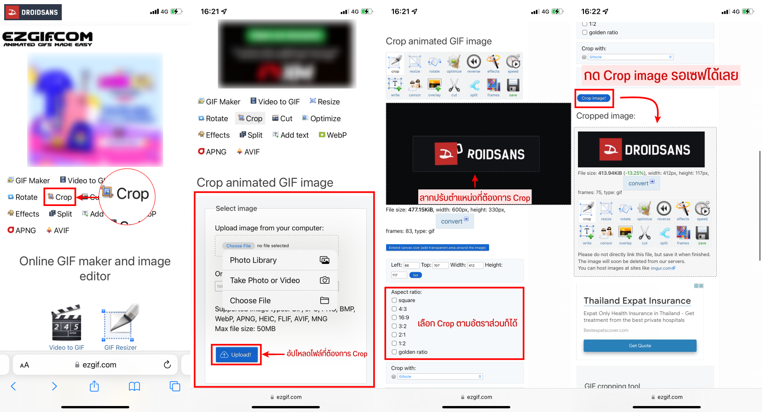Image resolution: width=762 pixels, height=412 pixels.
Task: Select the optimize tool icon in third panel
Action: click(x=454, y=63)
